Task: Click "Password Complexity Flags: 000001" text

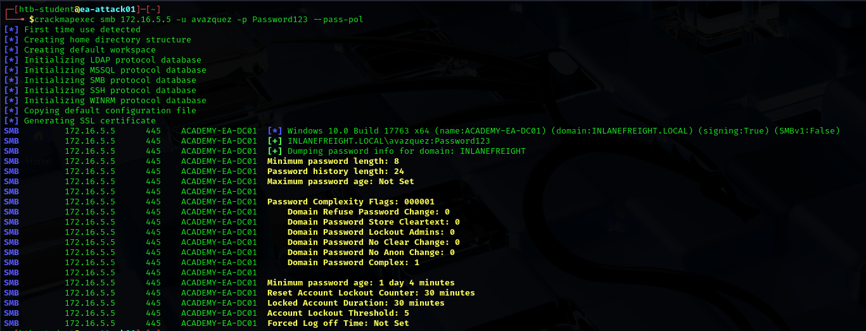Action: pyautogui.click(x=351, y=202)
